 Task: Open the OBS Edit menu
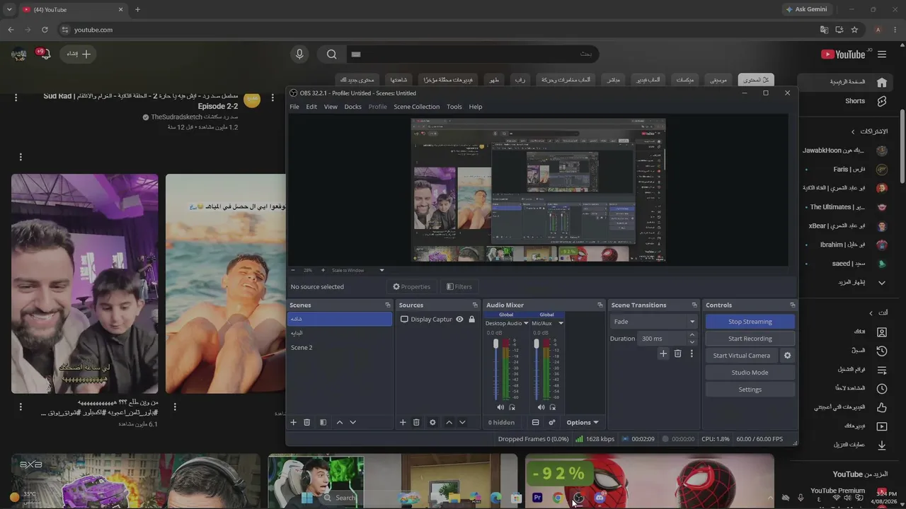point(311,107)
